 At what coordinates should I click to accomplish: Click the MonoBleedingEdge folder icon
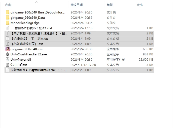(8, 23)
